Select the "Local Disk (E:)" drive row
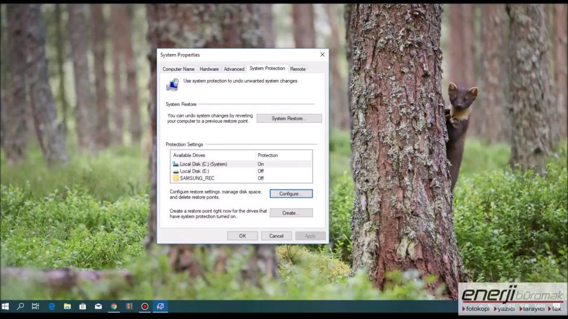 click(x=241, y=171)
